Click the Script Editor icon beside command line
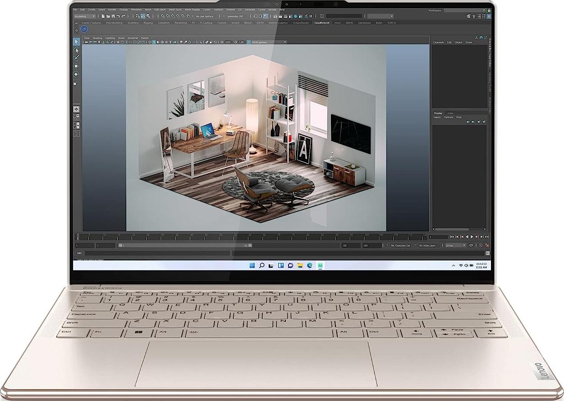 (x=487, y=253)
